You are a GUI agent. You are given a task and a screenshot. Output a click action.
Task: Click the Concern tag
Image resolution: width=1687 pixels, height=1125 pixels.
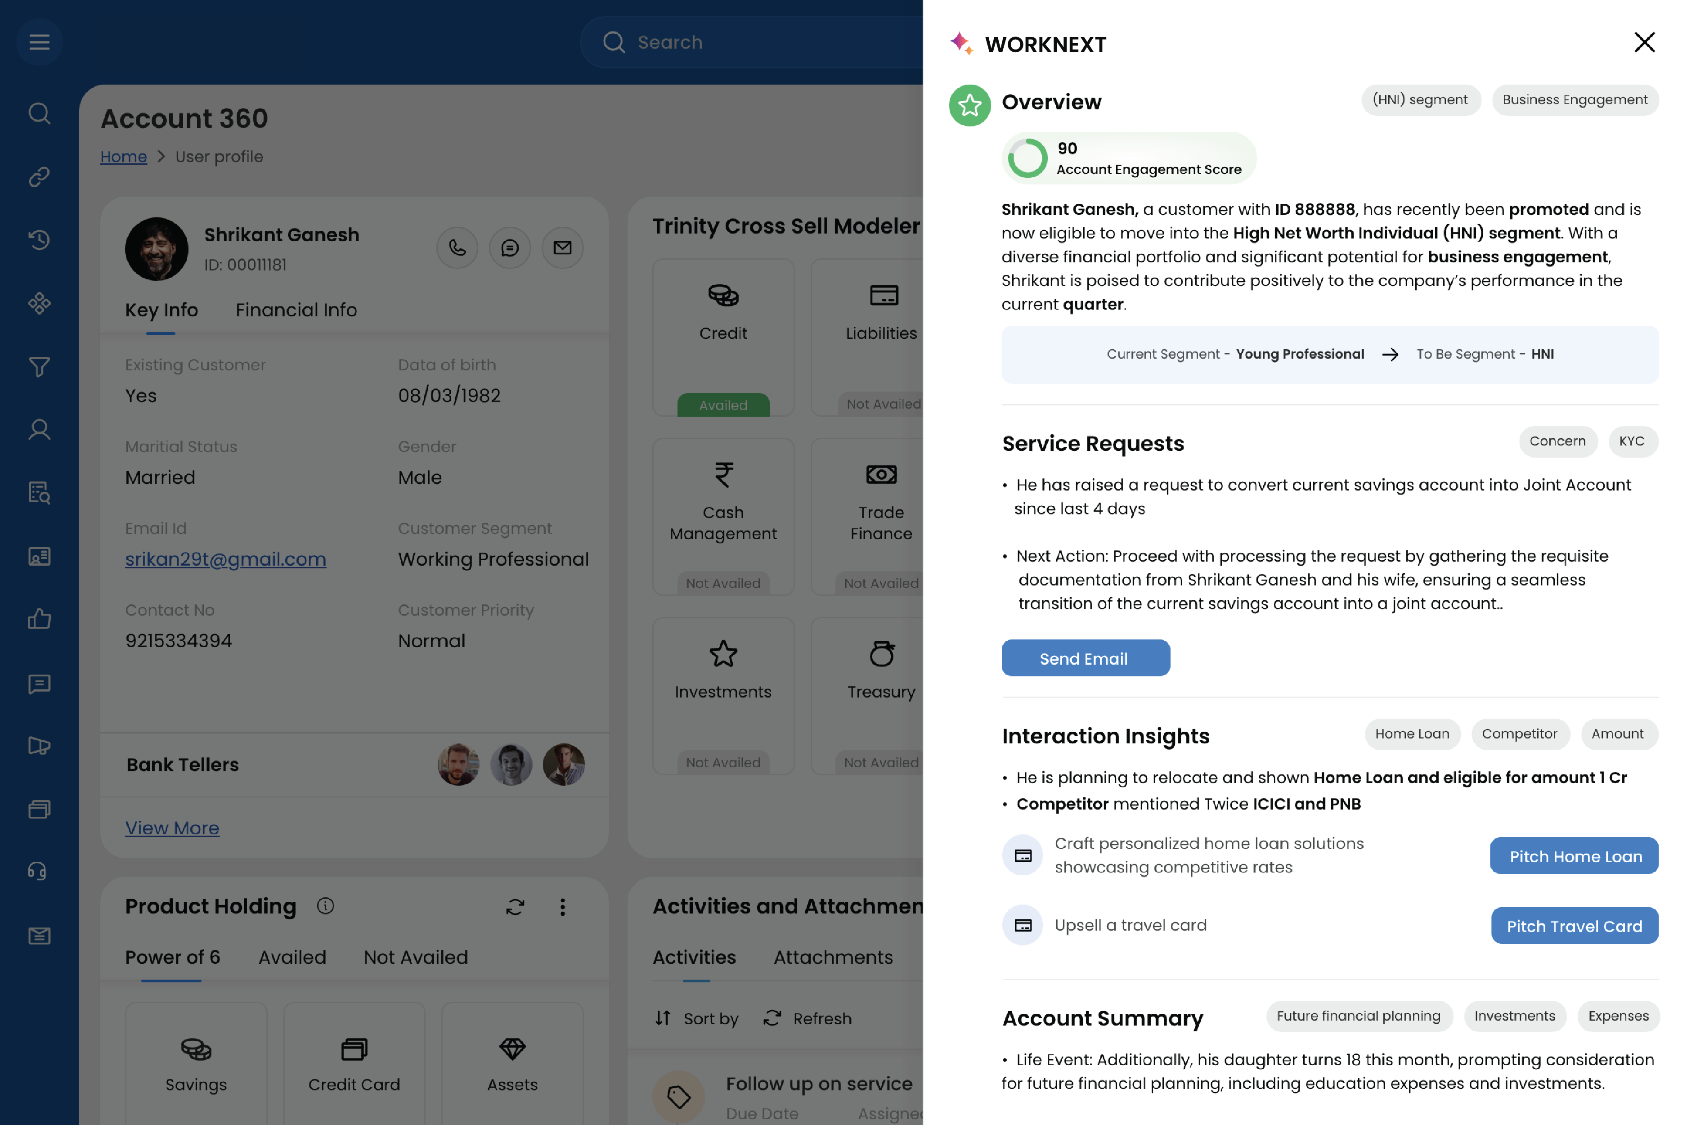pos(1558,441)
